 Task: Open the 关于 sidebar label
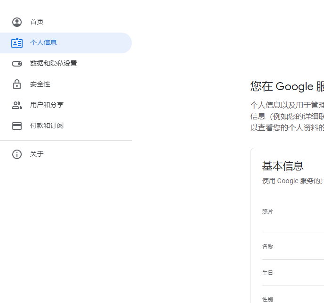(37, 154)
